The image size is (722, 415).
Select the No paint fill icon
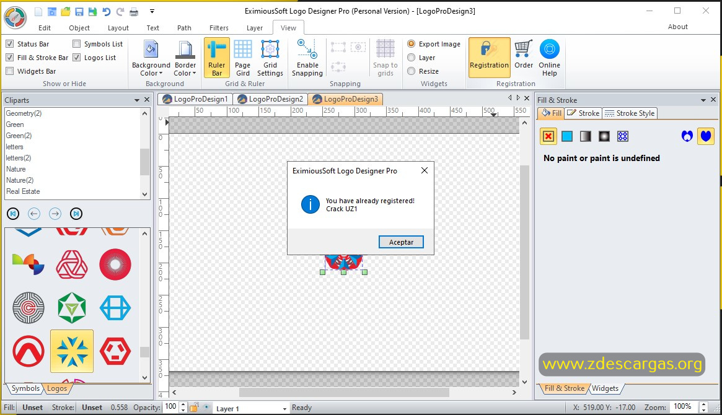pyautogui.click(x=548, y=136)
